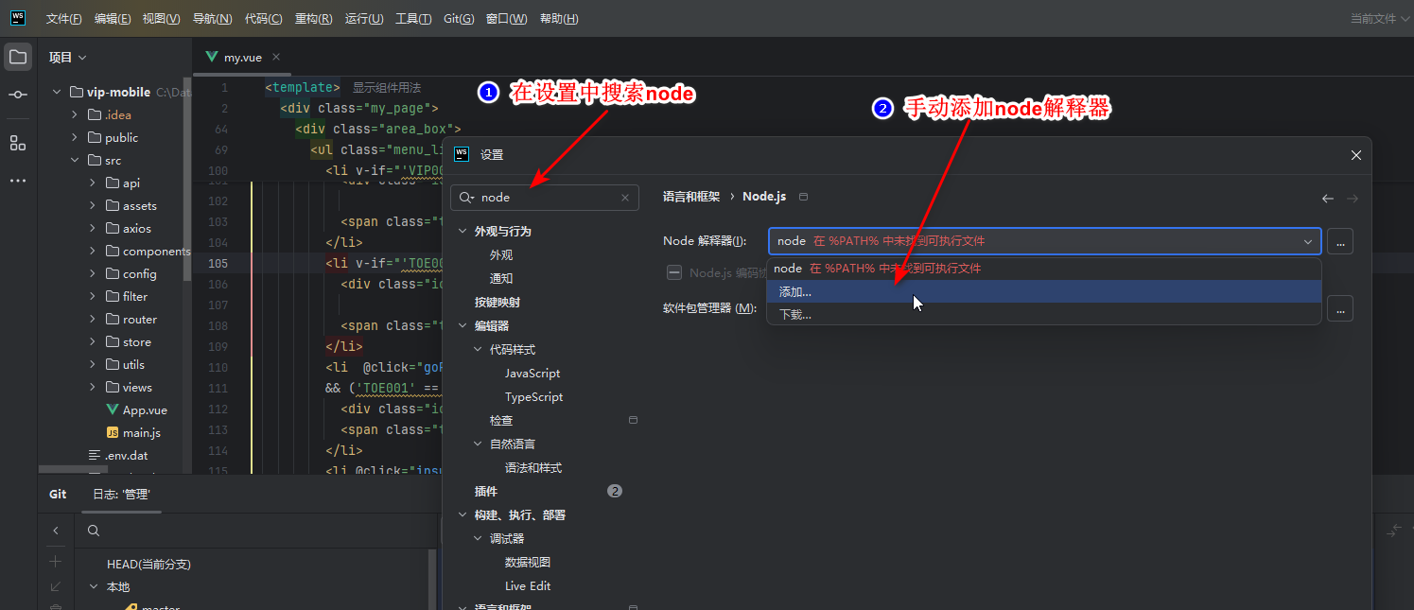Toggle the Node.js coding assistance checkbox
Viewport: 1414px width, 610px height.
tap(674, 271)
